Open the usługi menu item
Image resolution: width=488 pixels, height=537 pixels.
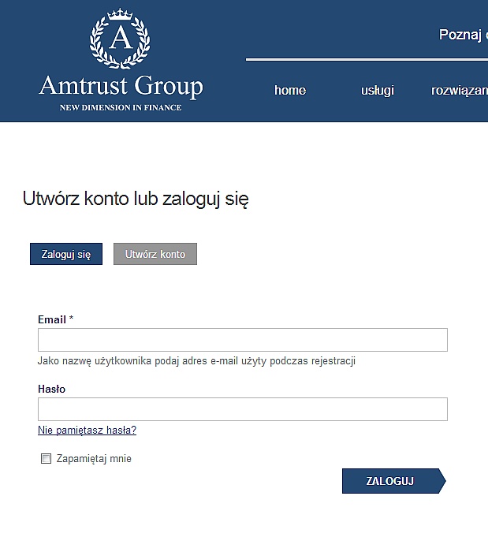(378, 91)
